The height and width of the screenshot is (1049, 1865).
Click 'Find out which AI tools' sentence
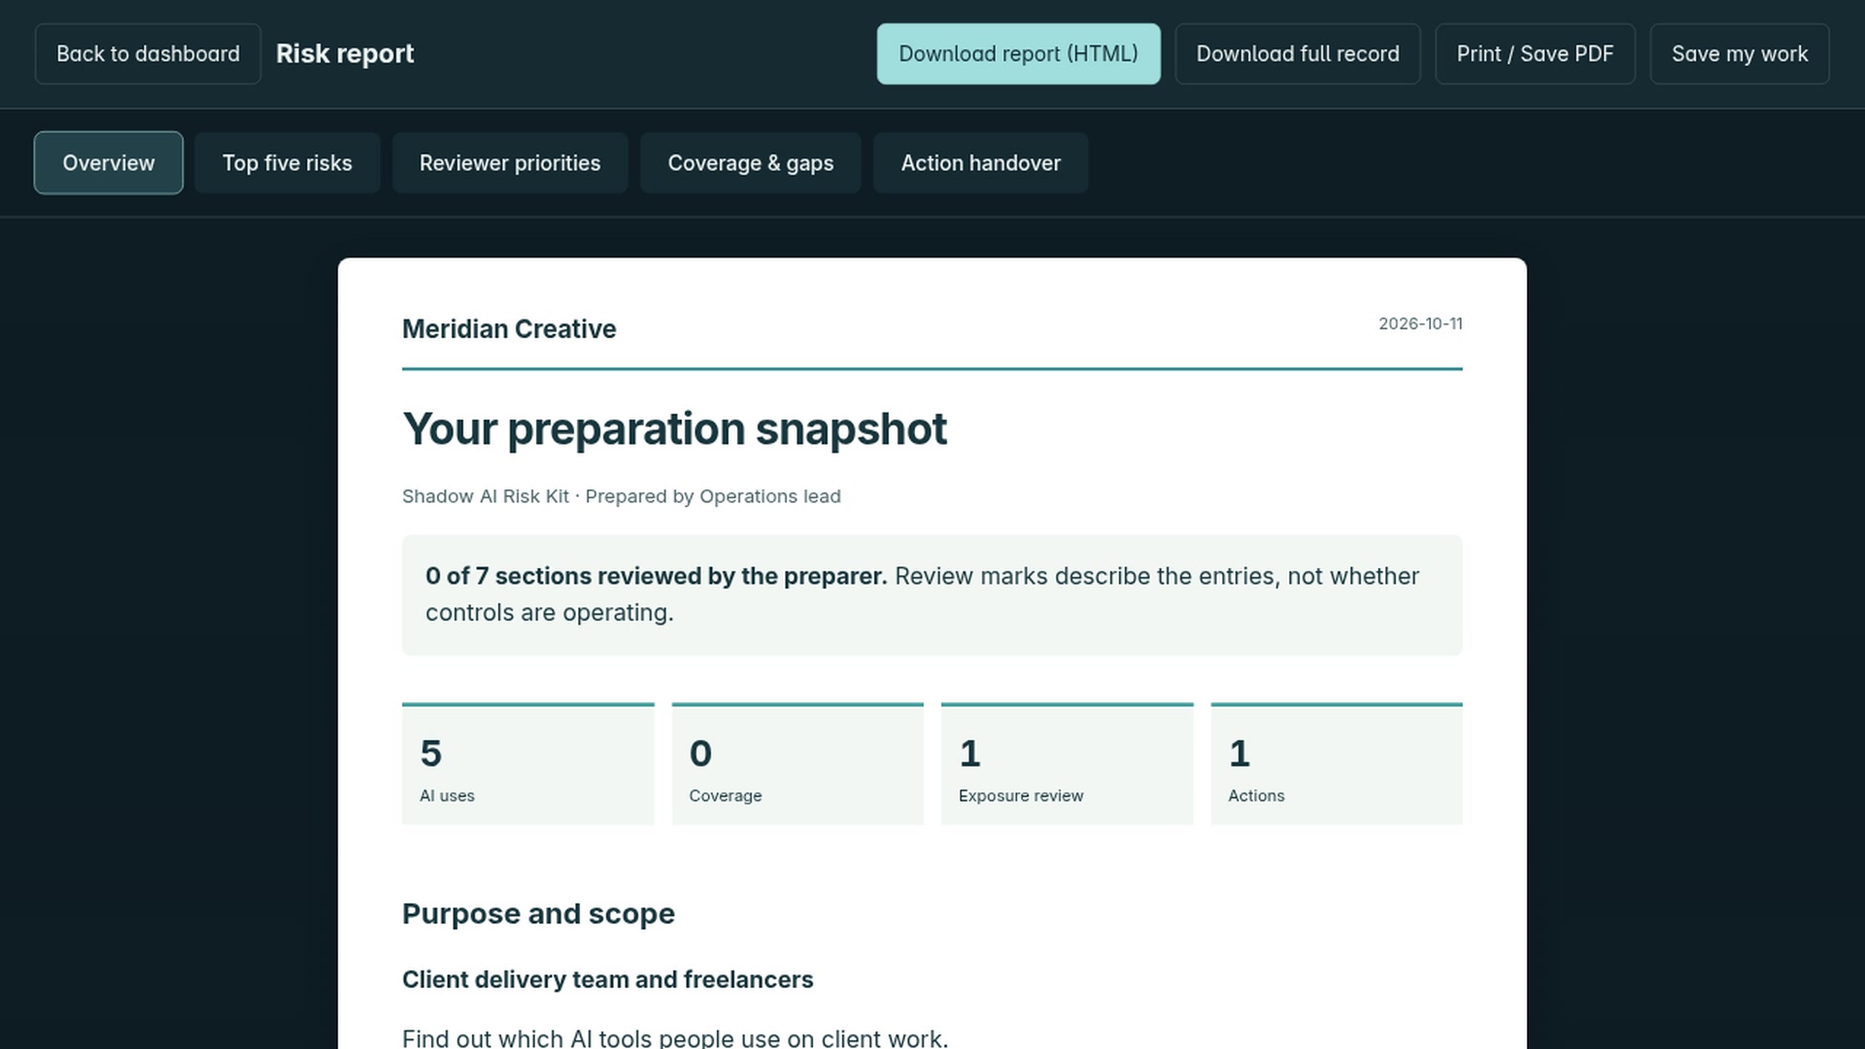(x=675, y=1038)
